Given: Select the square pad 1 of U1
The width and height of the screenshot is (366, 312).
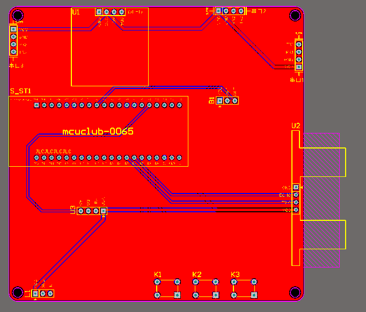Looking at the screenshot, I should coord(99,12).
